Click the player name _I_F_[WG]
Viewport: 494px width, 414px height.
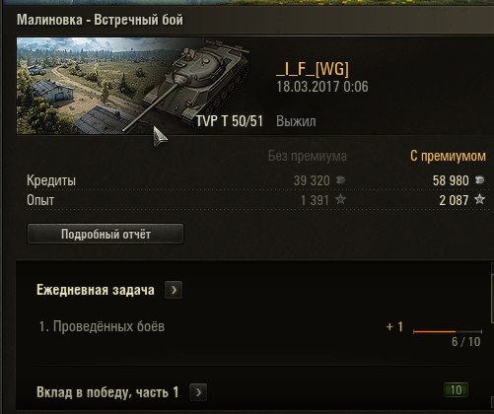pos(313,69)
